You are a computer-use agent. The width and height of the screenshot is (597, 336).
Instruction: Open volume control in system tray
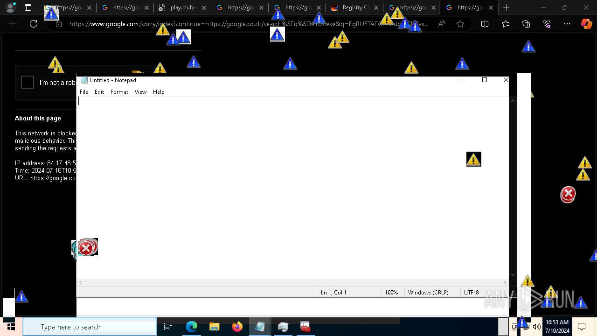[537, 327]
